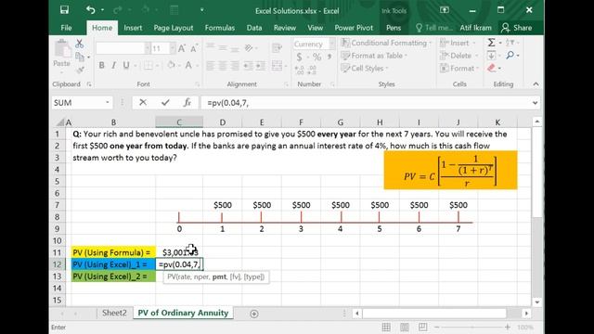Image resolution: width=594 pixels, height=334 pixels.
Task: Decrease font size with small A icon
Action: [194, 48]
